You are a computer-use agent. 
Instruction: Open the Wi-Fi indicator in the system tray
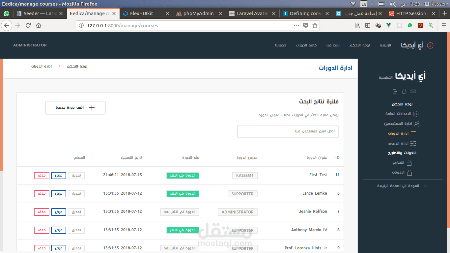coord(353,4)
